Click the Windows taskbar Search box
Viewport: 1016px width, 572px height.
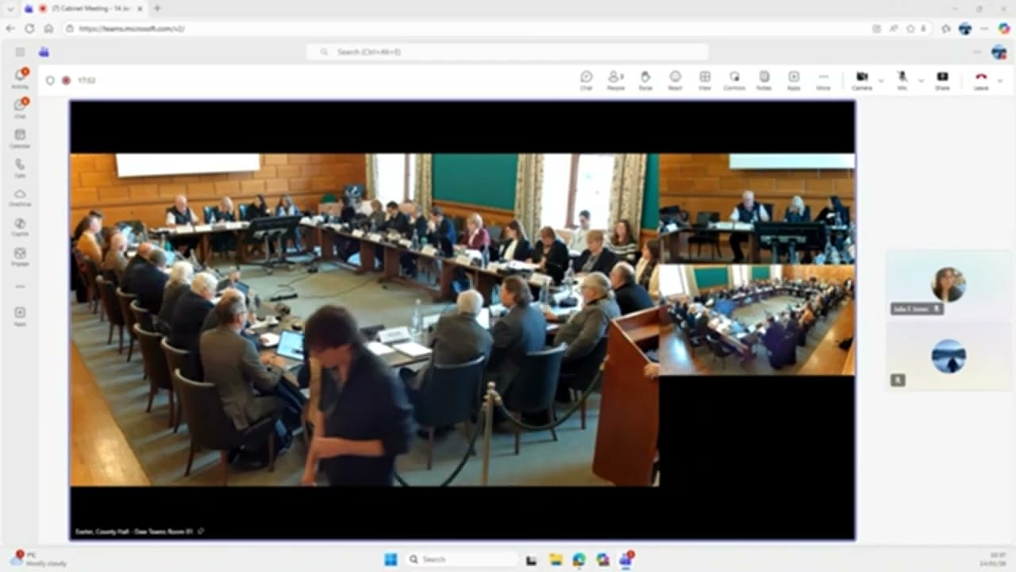coord(462,559)
